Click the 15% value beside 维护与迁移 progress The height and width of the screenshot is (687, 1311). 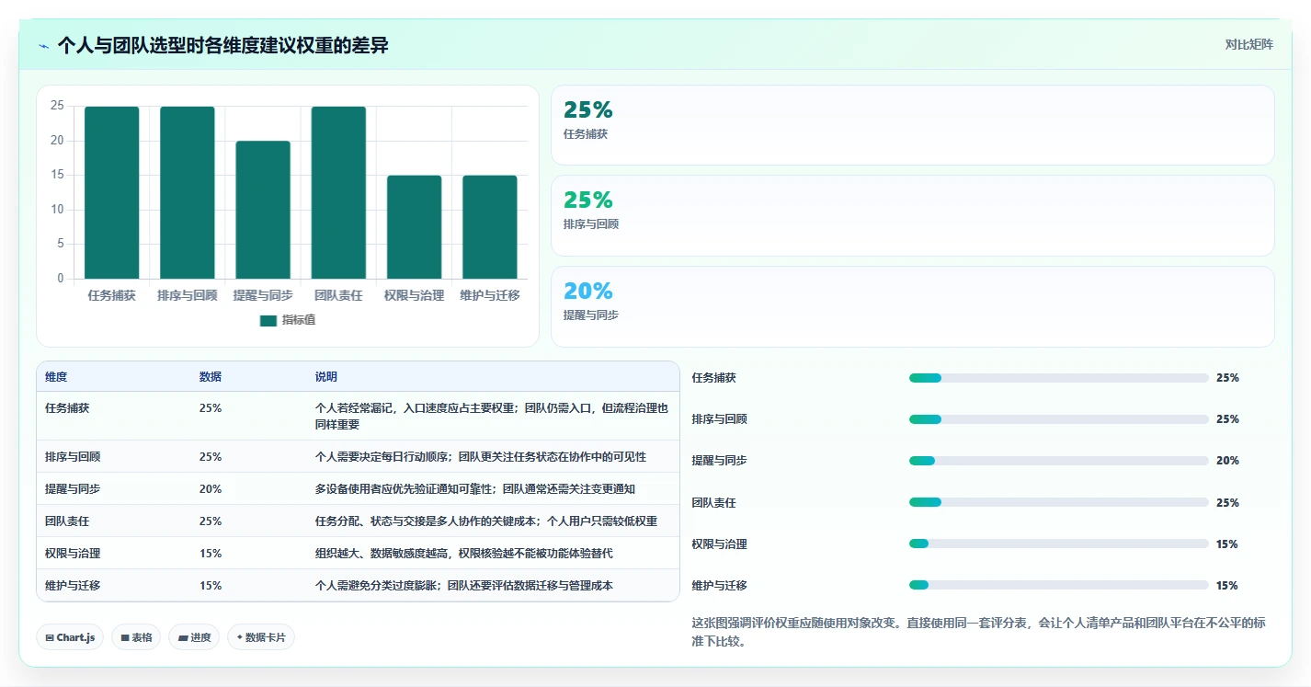click(x=1226, y=585)
